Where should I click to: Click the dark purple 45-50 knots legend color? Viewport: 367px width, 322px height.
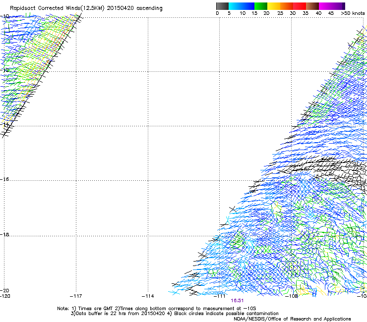click(x=338, y=6)
